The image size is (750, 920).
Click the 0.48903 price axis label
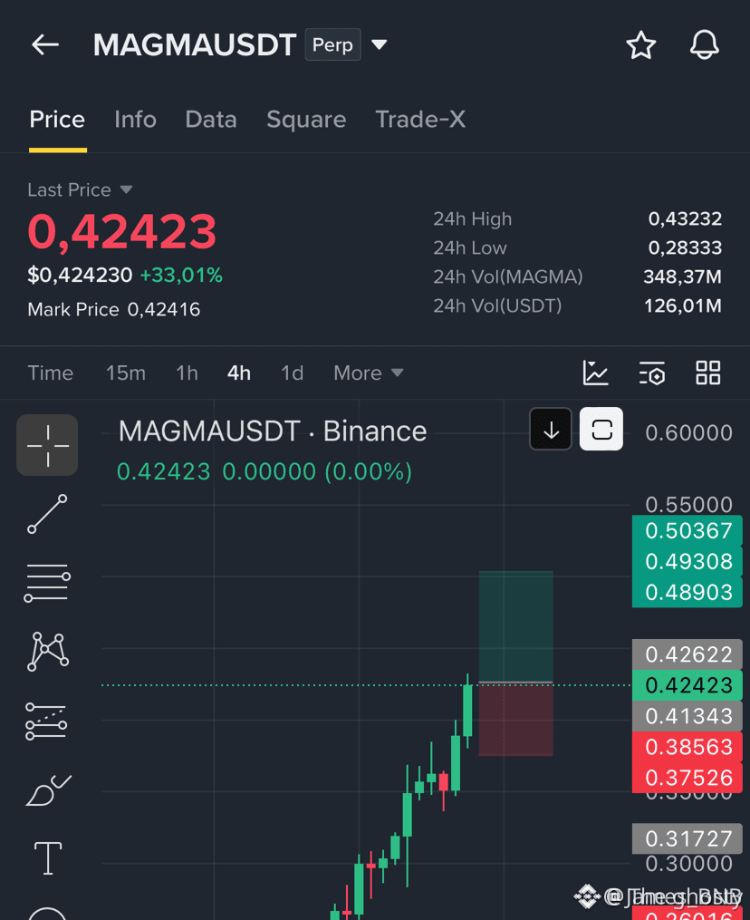point(687,593)
